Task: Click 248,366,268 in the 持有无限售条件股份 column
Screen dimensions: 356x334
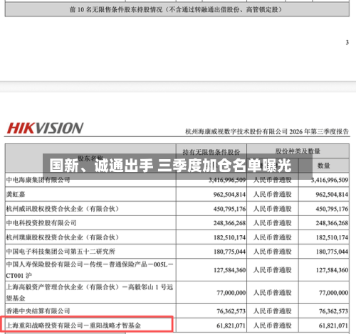Action: pyautogui.click(x=229, y=223)
